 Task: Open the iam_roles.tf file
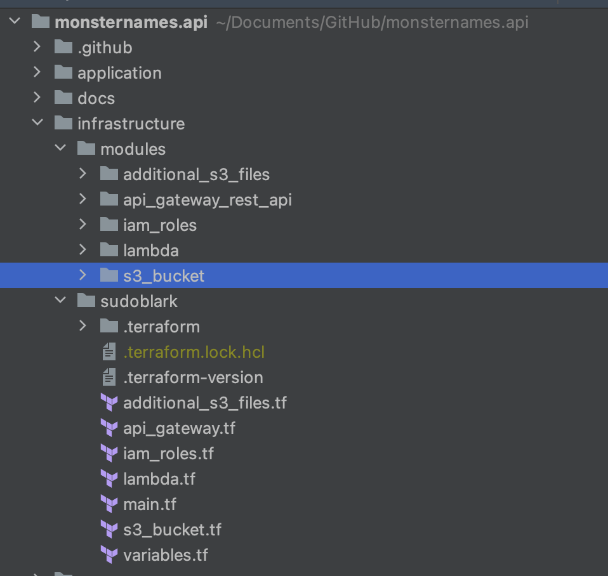(169, 453)
